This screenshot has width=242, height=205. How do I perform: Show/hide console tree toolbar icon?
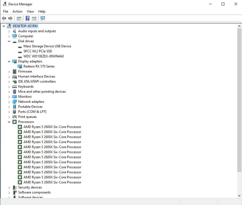coord(19,18)
